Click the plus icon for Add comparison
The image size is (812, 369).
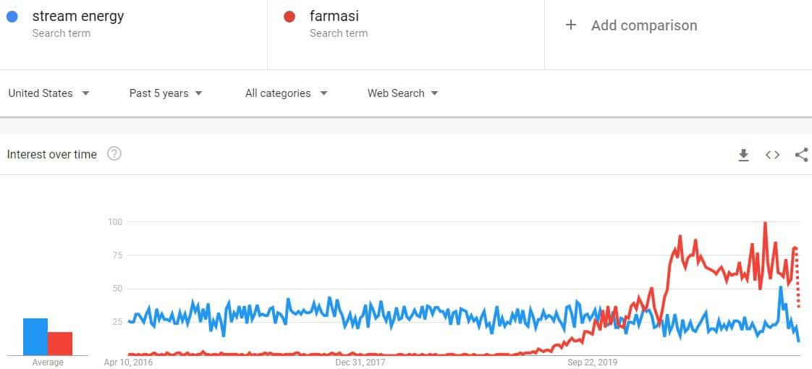[x=571, y=25]
